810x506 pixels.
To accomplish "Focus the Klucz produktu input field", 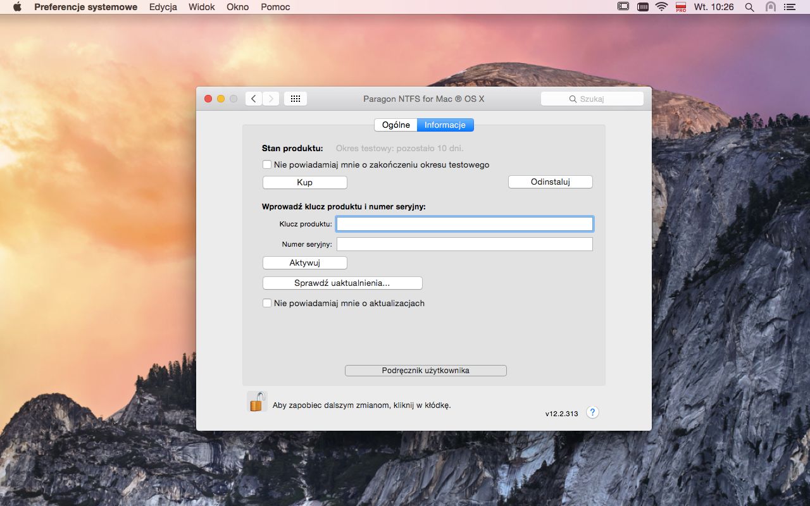I will [464, 224].
